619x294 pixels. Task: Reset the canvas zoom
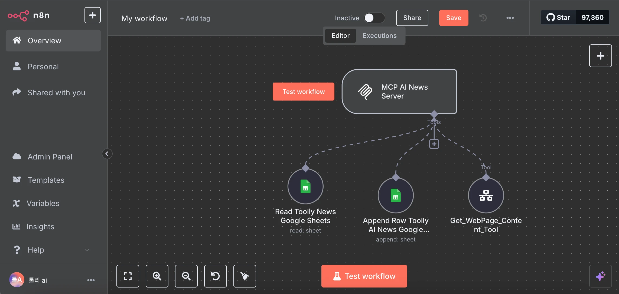pyautogui.click(x=216, y=276)
